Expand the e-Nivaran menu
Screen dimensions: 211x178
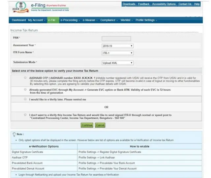(90, 20)
